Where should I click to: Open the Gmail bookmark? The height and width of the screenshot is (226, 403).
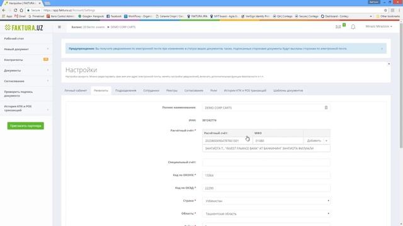(20, 16)
